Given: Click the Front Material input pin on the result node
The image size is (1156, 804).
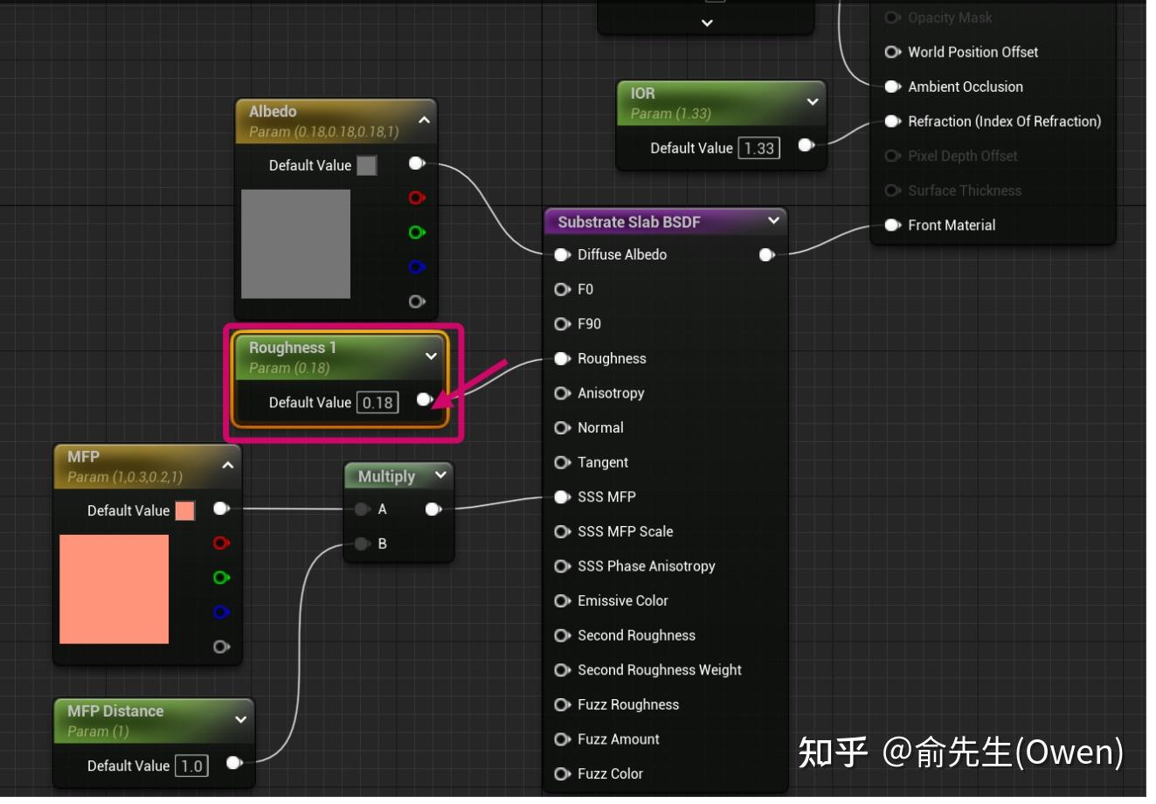Looking at the screenshot, I should pyautogui.click(x=892, y=225).
